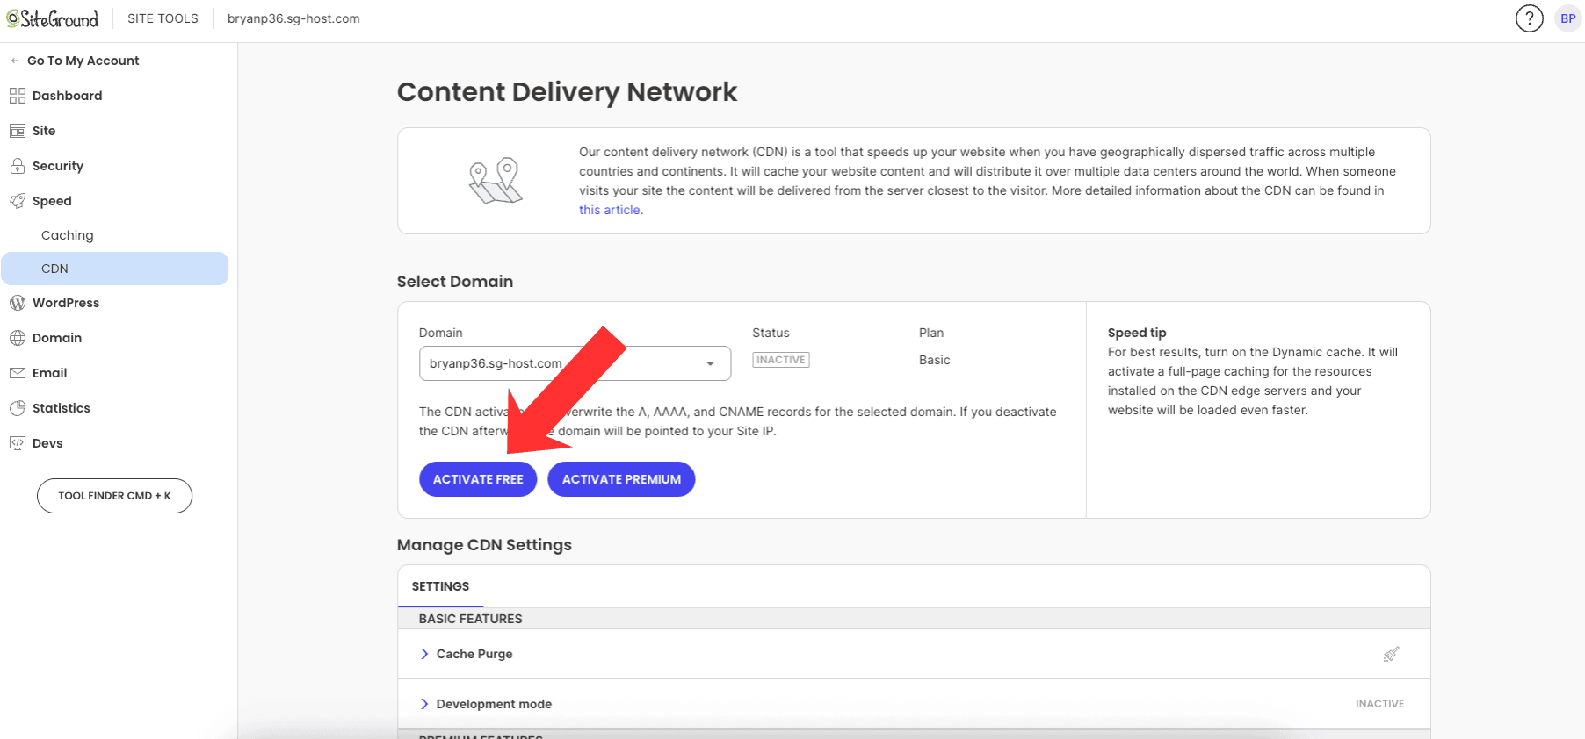Click the ACTIVATE FREE button
Screen dimensions: 1585x739
pos(478,479)
